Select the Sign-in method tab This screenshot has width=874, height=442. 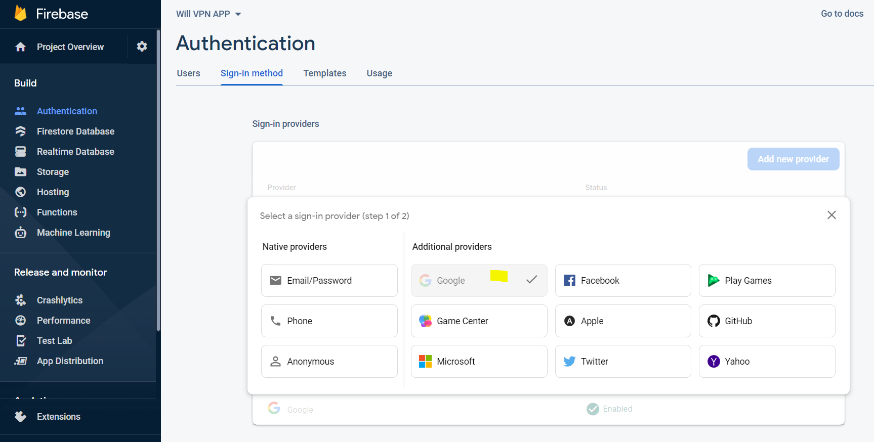252,73
